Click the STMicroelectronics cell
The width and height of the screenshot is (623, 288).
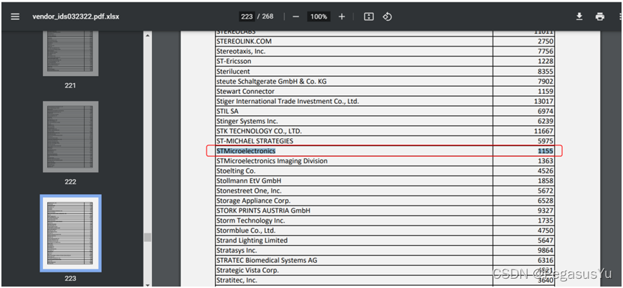coord(246,151)
